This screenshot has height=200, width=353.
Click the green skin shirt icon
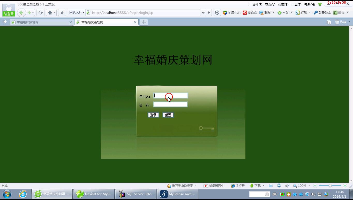pyautogui.click(x=320, y=4)
